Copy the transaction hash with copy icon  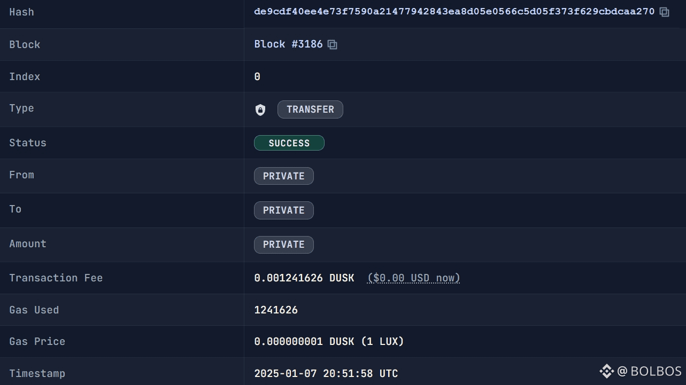click(664, 12)
